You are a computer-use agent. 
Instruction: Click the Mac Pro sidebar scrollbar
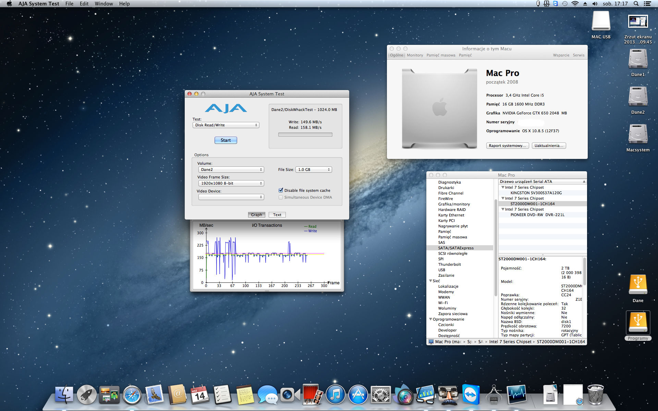496,248
